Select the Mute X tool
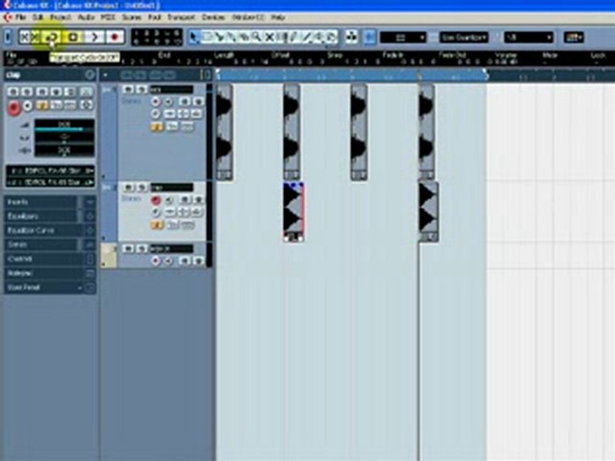 (270, 37)
